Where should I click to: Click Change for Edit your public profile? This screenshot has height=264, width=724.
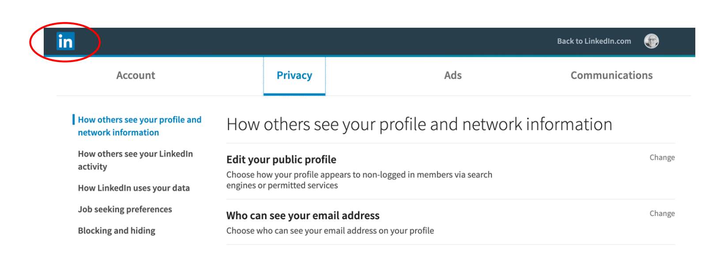point(662,158)
